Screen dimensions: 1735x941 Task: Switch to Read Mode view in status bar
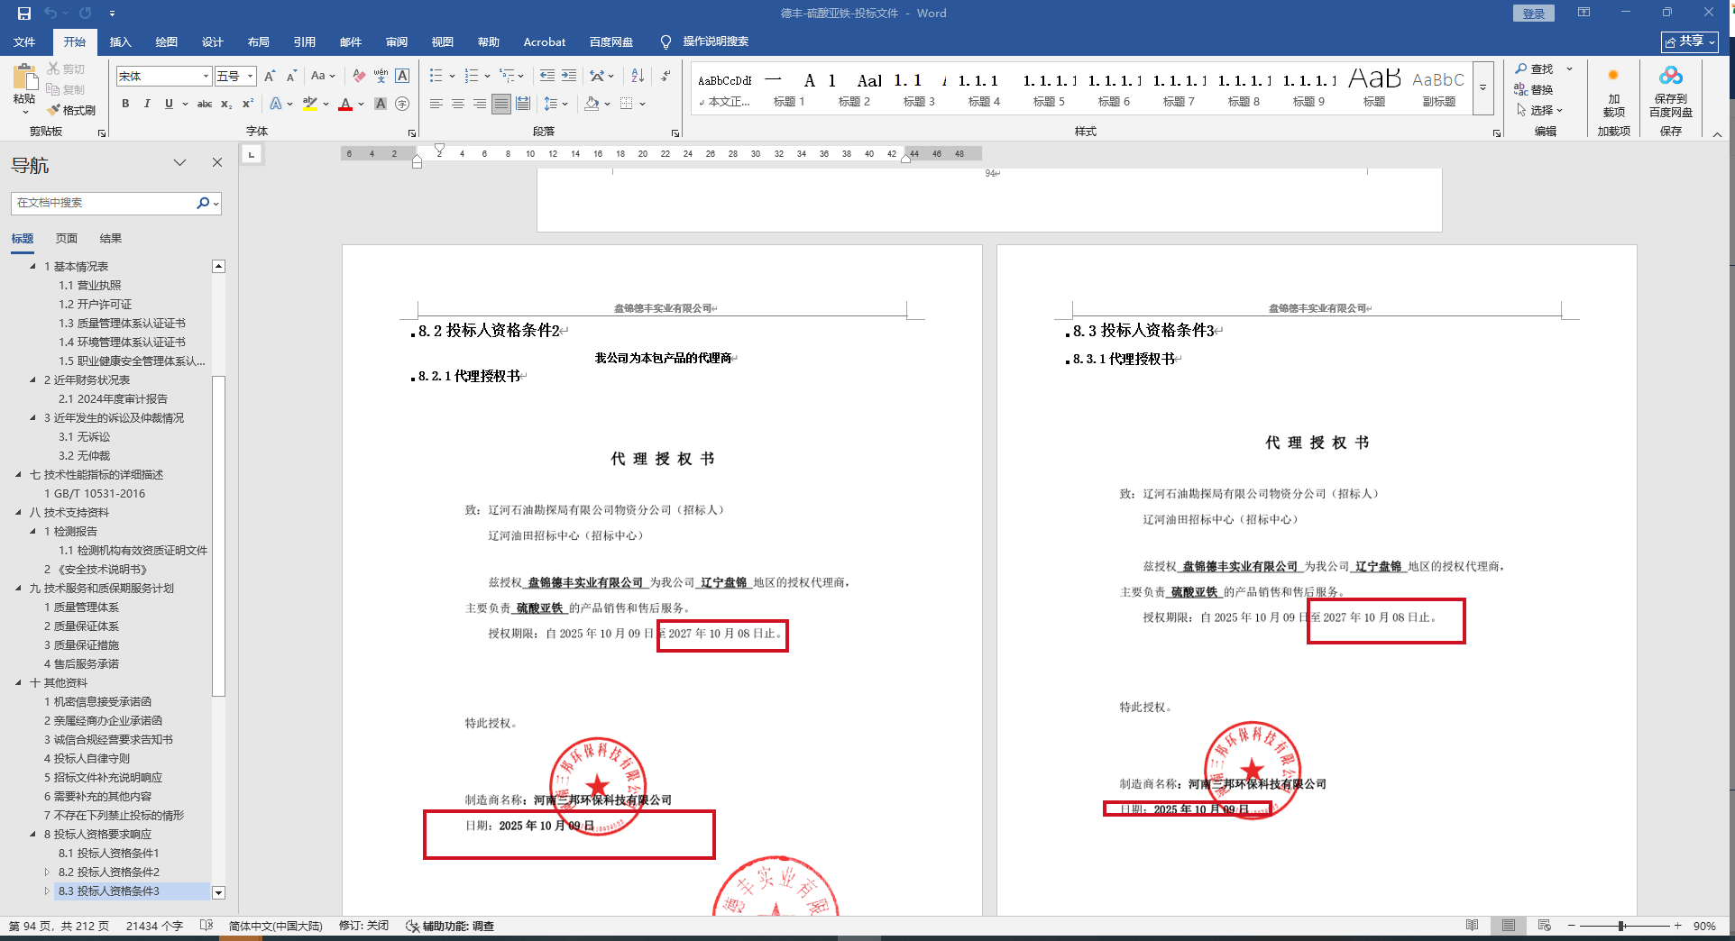pyautogui.click(x=1472, y=926)
